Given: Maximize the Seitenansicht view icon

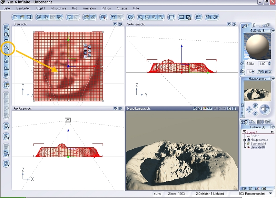Looking at the screenshot, I should click(234, 24).
